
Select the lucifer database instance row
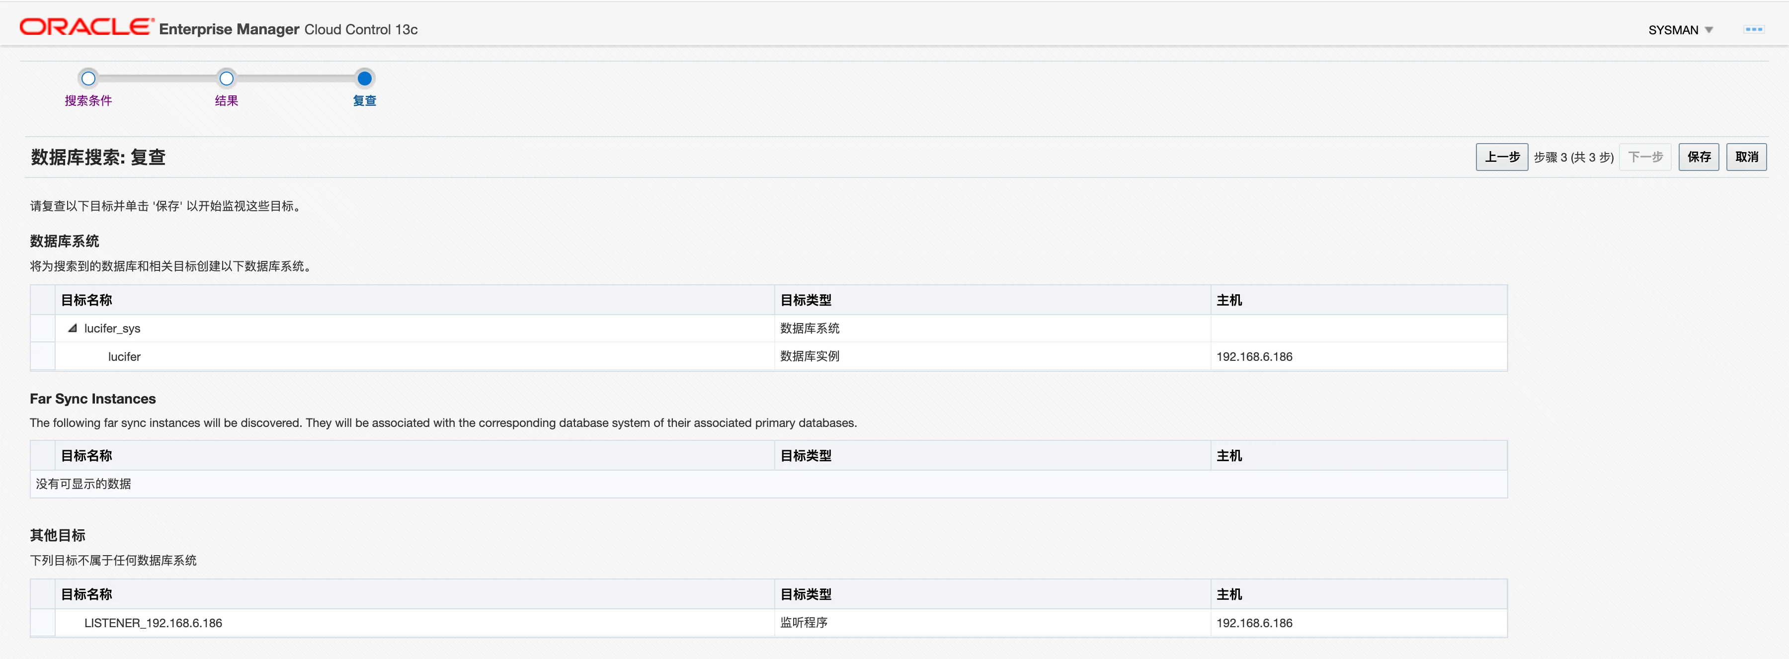124,357
